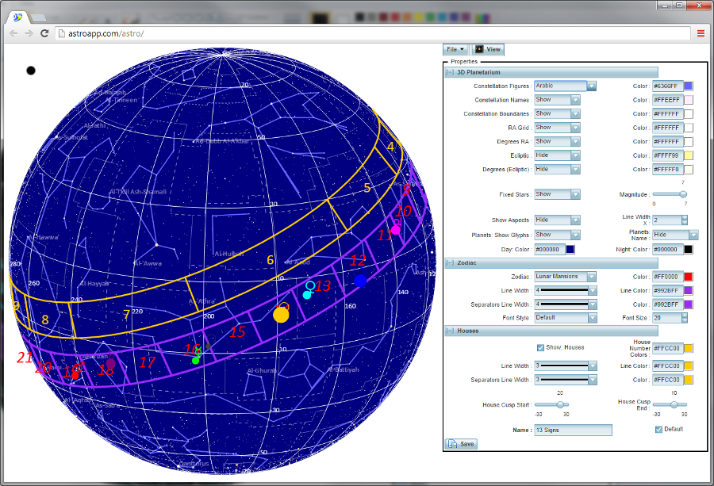Click the green planet marker near mansion 16

click(196, 360)
